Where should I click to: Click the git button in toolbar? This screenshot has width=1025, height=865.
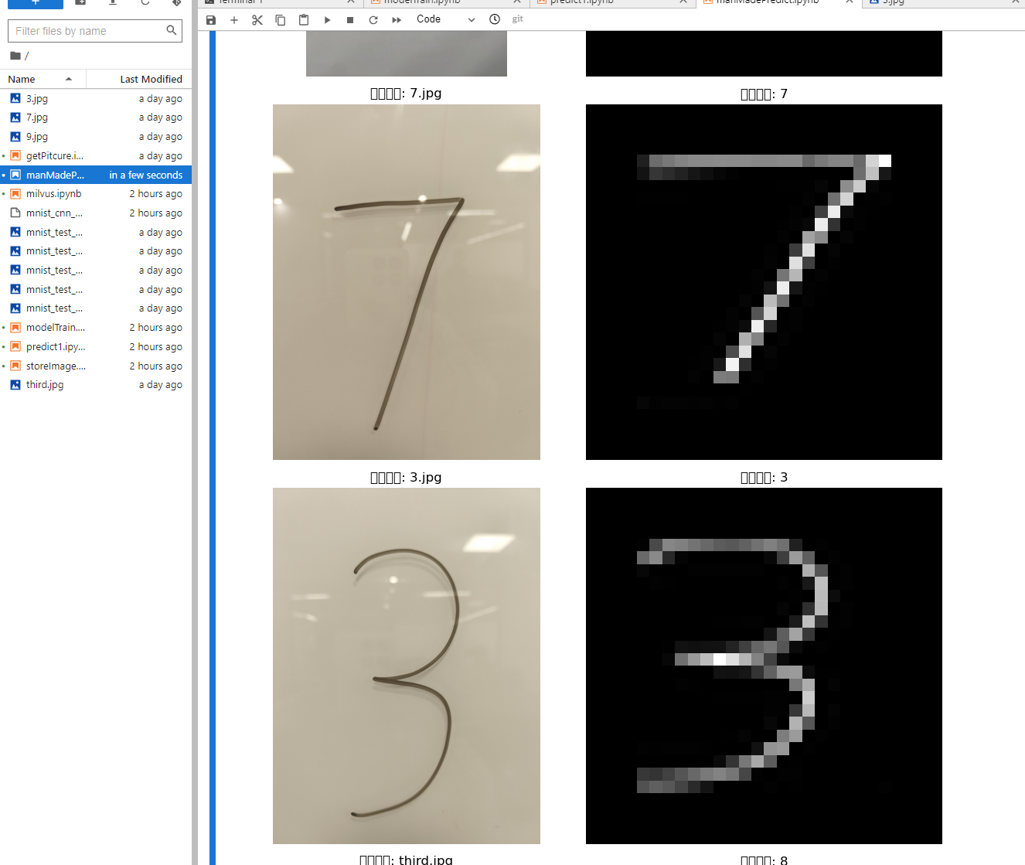[x=518, y=19]
